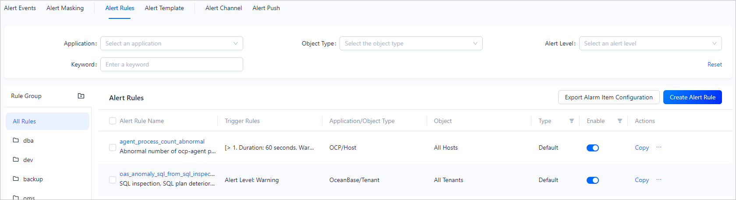Open the Alert Level dropdown
Screen dimensions: 736x200
click(650, 43)
